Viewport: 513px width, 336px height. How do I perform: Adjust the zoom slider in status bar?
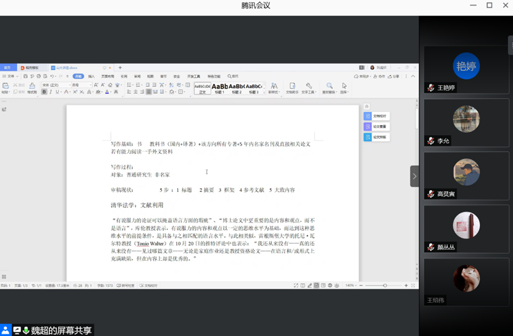tap(384, 285)
